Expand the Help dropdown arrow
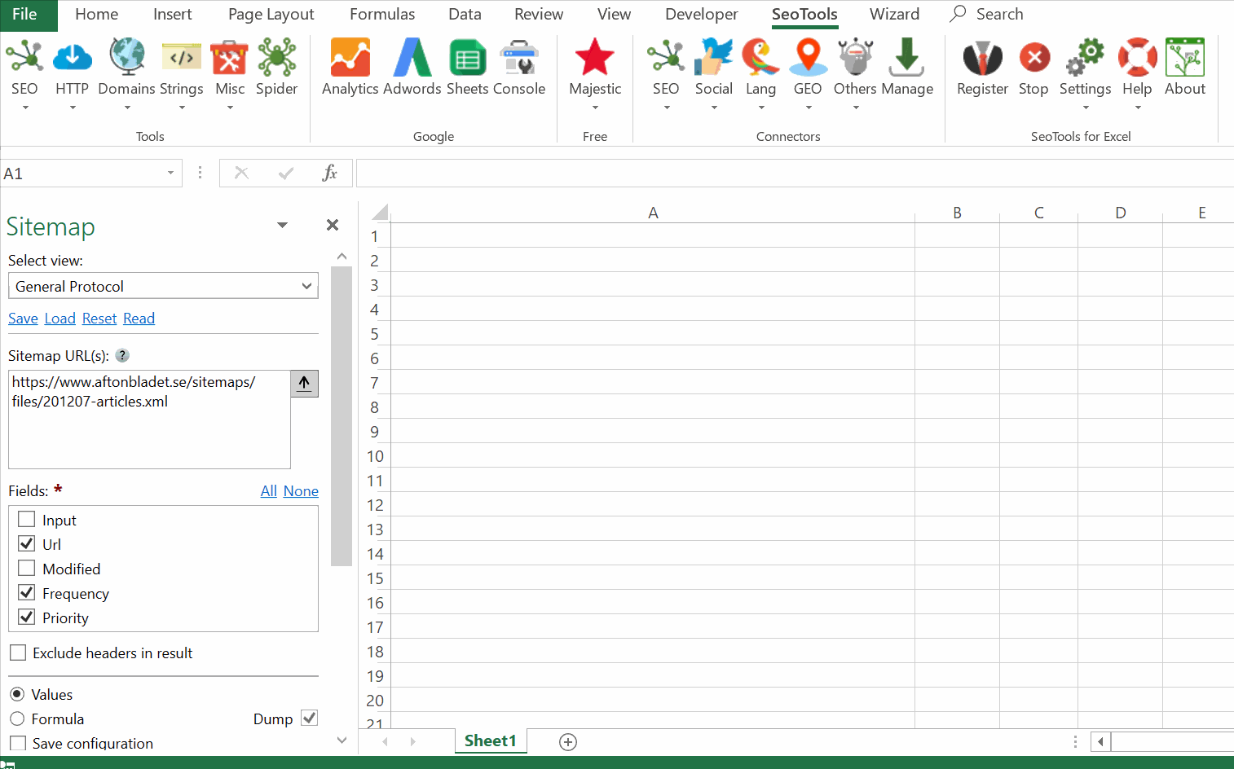The width and height of the screenshot is (1234, 769). [1138, 108]
